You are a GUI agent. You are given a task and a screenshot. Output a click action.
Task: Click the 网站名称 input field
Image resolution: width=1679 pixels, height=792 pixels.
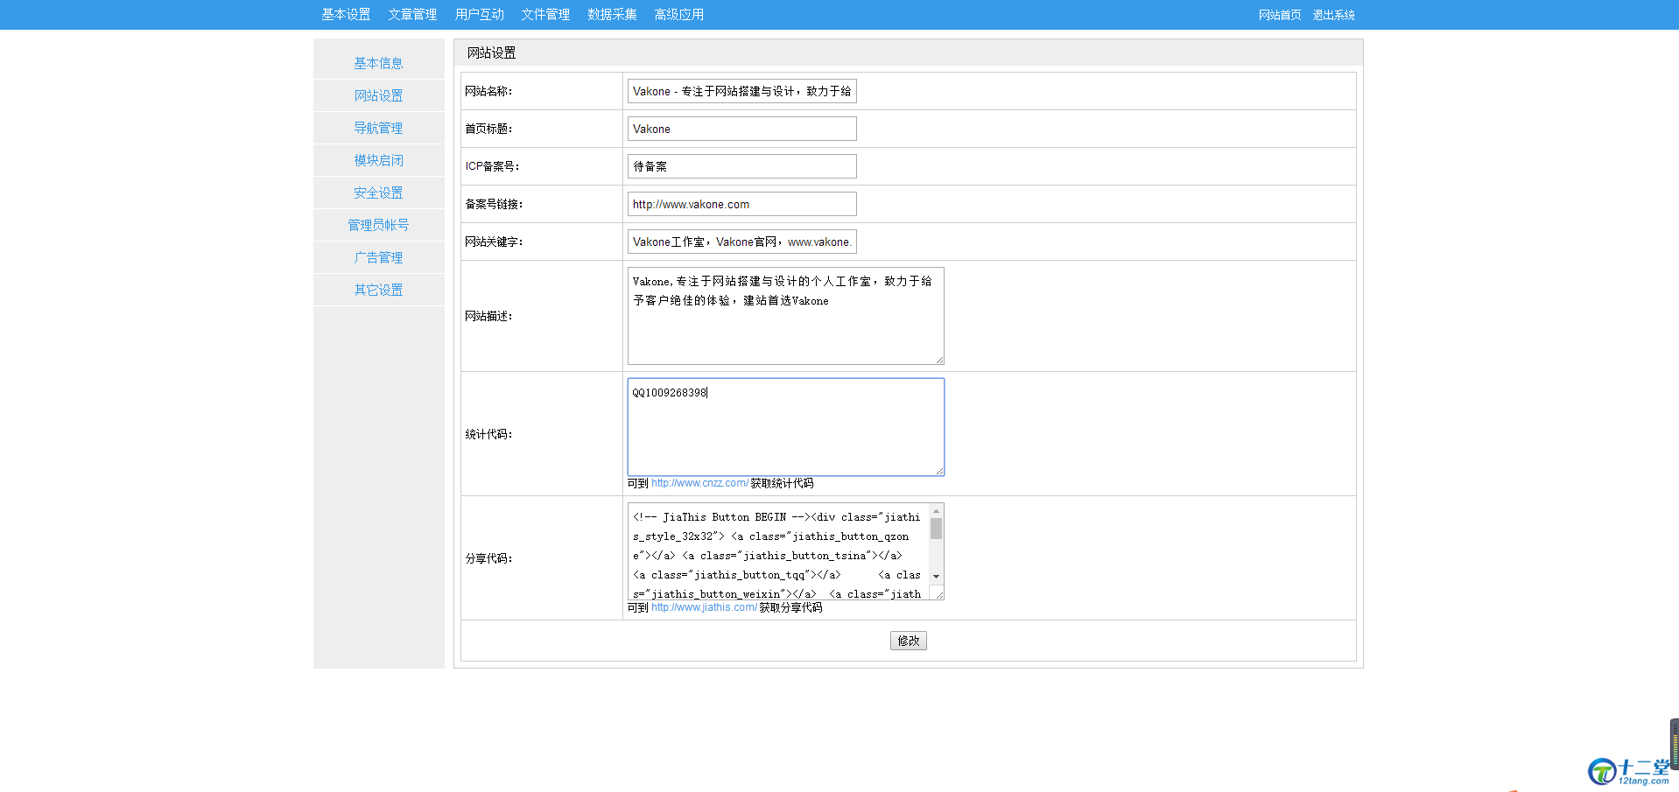[x=741, y=91]
